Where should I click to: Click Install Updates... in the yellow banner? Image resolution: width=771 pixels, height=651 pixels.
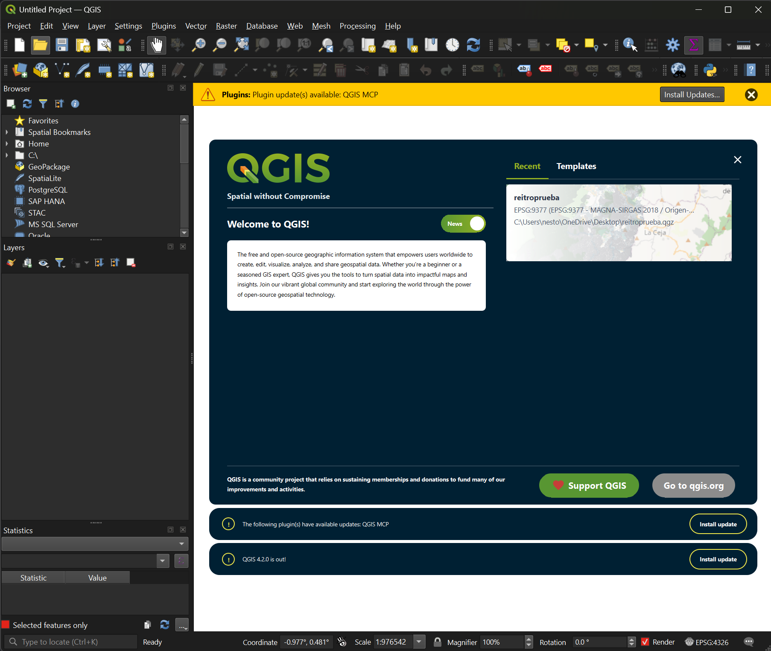692,95
